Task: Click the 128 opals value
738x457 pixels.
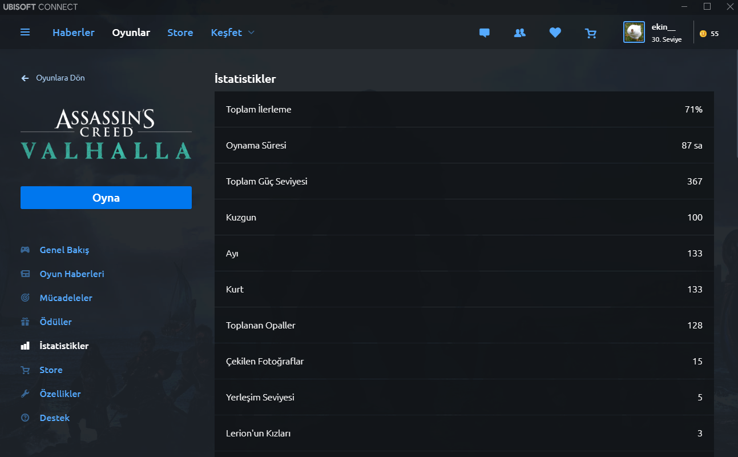Action: tap(695, 326)
